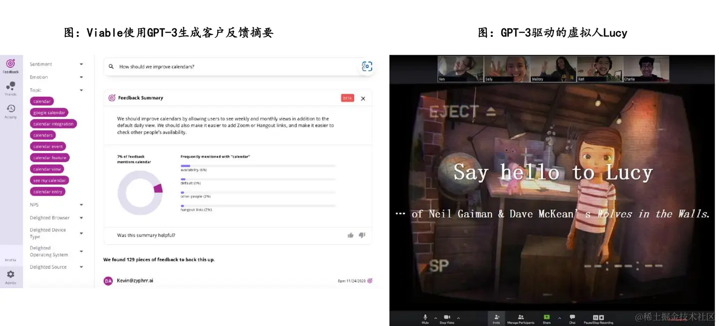Expand the Delighted Source filter
The image size is (719, 326).
(81, 267)
